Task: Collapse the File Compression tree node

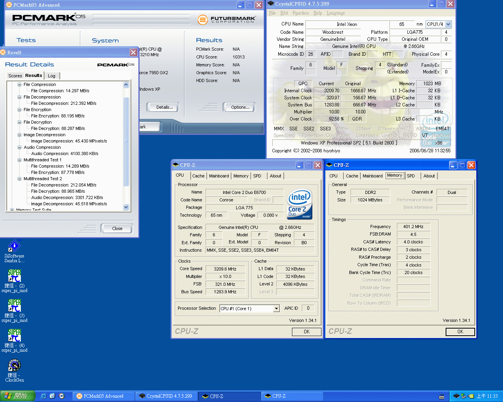Action: click(19, 84)
